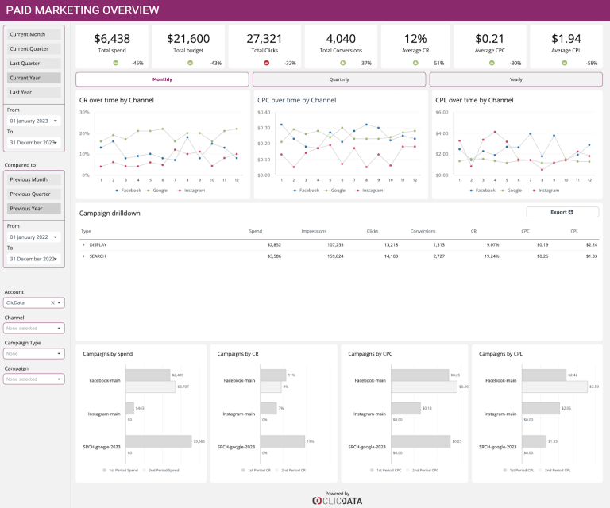Open the Channel filter dropdown
This screenshot has width=610, height=508.
coord(34,328)
